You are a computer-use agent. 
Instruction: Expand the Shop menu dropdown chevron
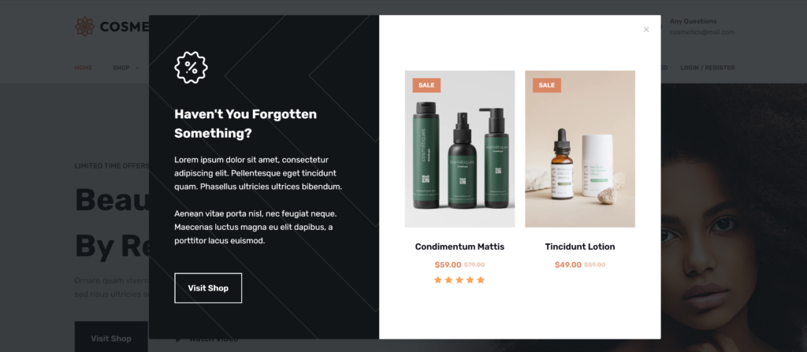(137, 68)
